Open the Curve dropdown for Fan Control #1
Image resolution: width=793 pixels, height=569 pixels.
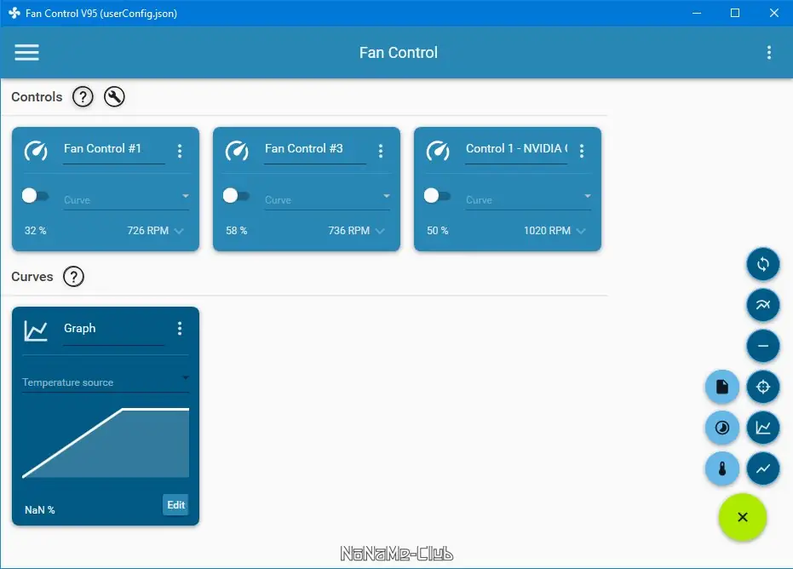pyautogui.click(x=126, y=199)
